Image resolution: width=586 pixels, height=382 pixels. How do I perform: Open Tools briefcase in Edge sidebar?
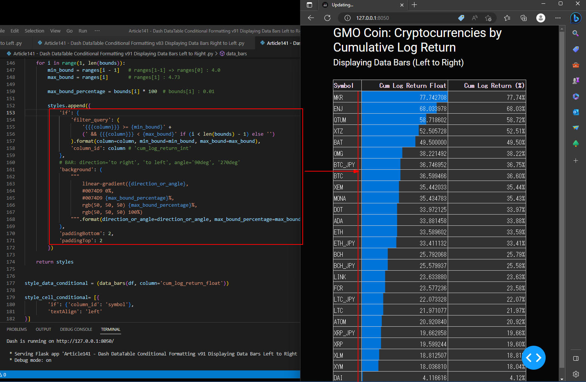pos(576,65)
